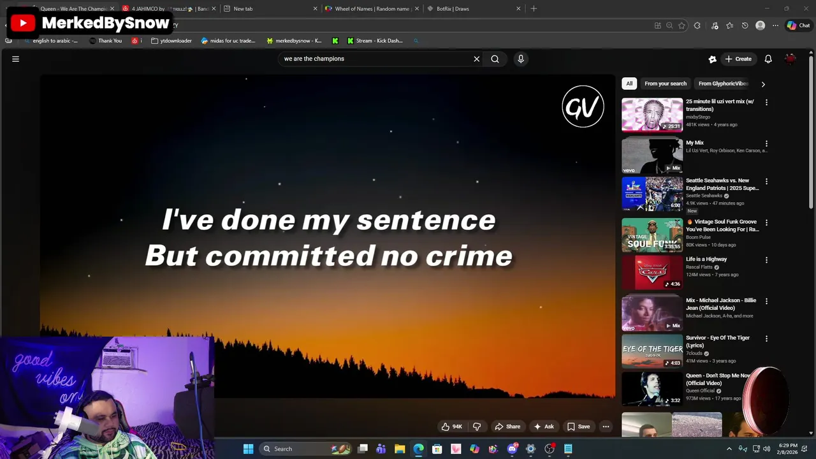
Task: Click the YouTube search magnifier button
Action: [x=495, y=59]
